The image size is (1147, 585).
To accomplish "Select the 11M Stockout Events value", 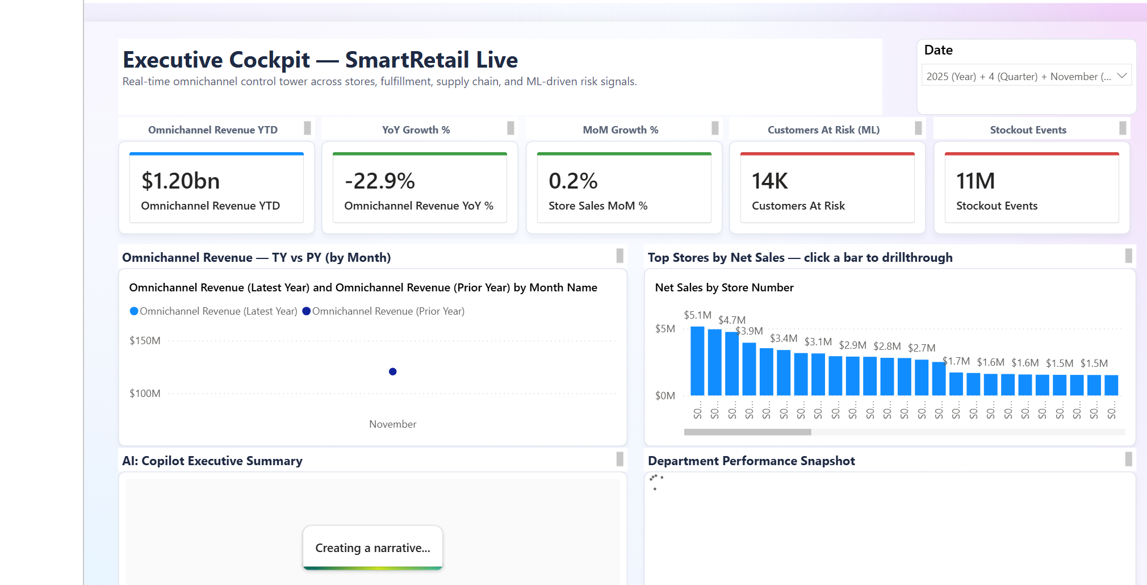I will click(976, 181).
